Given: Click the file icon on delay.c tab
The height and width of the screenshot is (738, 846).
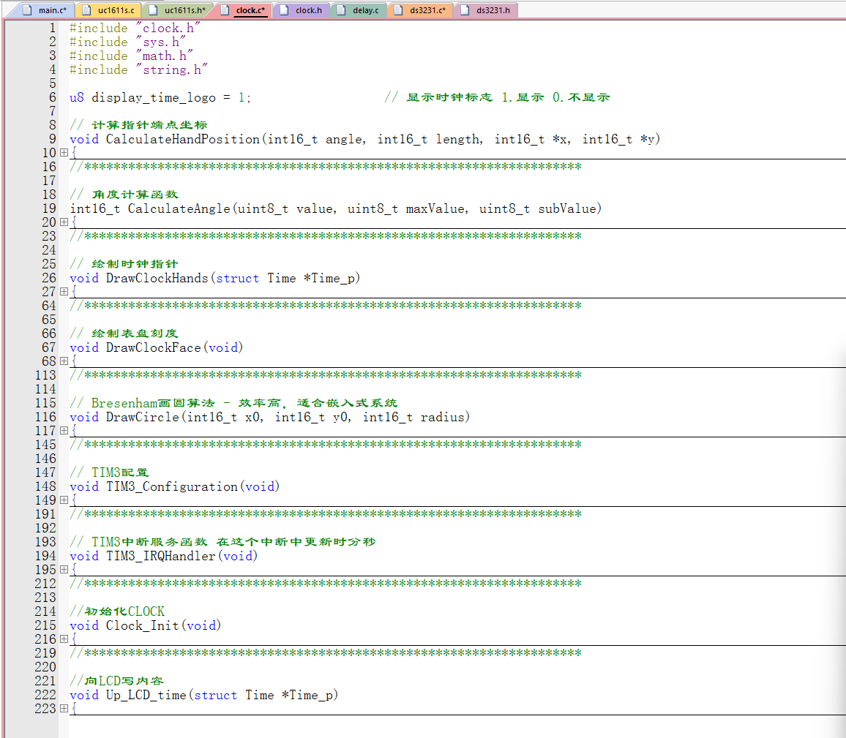Looking at the screenshot, I should (342, 10).
